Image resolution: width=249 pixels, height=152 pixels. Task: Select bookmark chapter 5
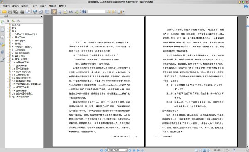click(22, 47)
